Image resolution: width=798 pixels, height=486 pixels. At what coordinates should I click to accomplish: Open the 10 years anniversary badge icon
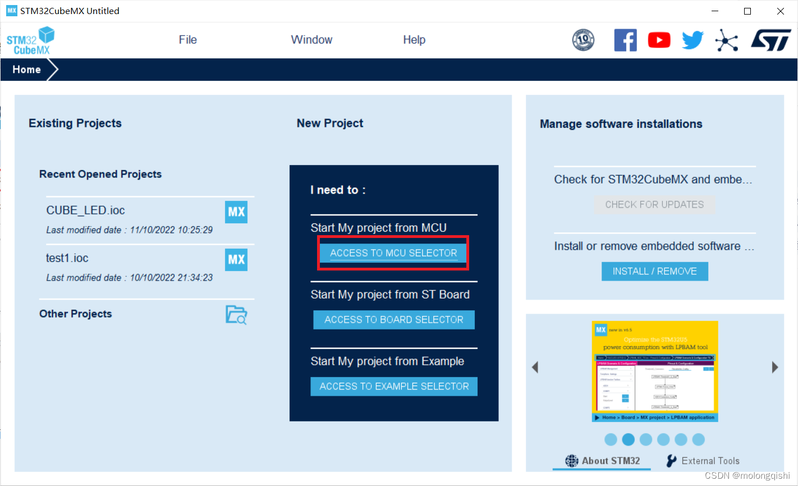[x=583, y=40]
